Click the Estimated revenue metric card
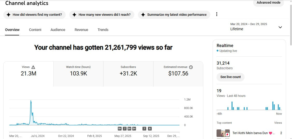Screen dimensions: 292x139 [x=178, y=74]
